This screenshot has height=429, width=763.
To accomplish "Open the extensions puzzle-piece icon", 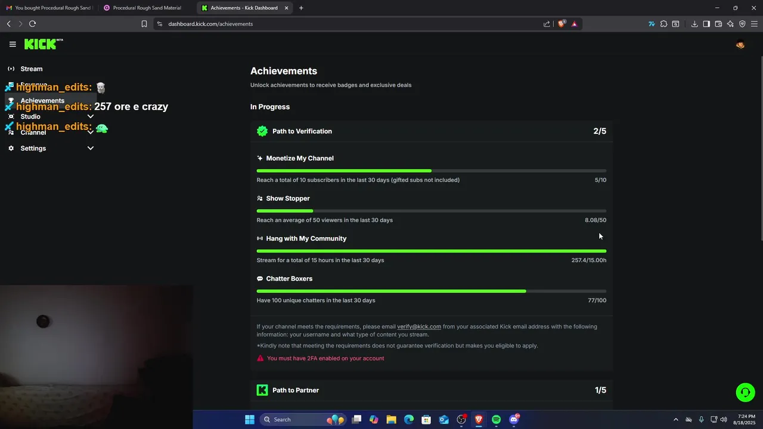I will click(663, 24).
